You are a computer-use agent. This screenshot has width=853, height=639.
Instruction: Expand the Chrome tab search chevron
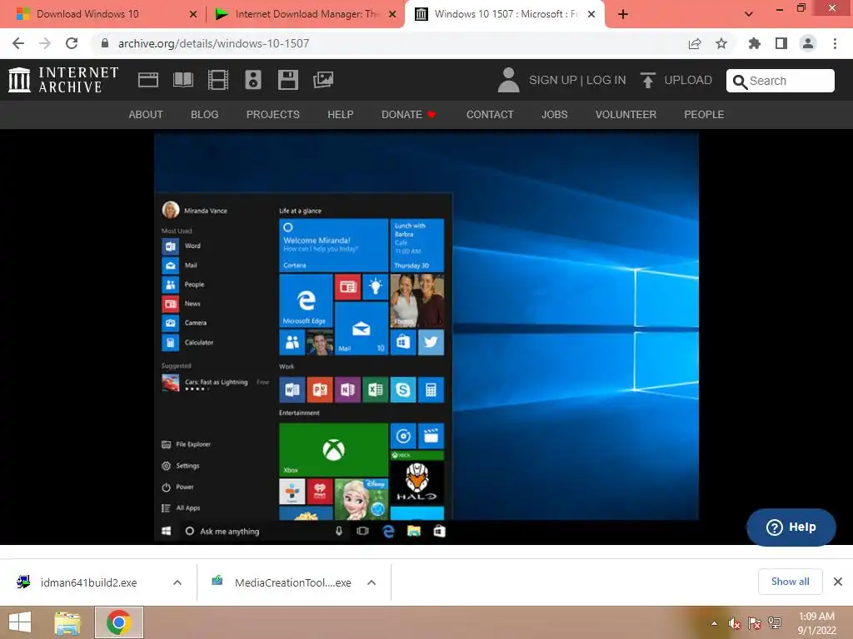(x=749, y=14)
